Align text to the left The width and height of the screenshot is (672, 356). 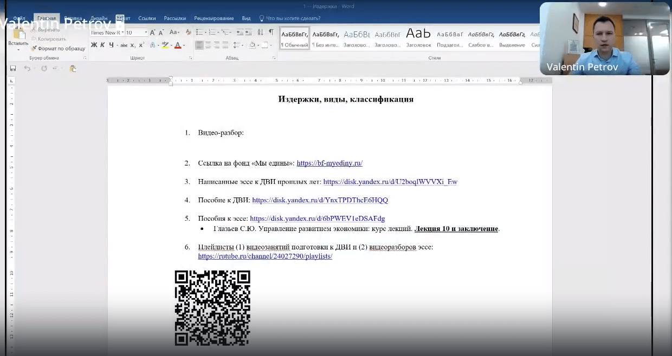pos(199,45)
